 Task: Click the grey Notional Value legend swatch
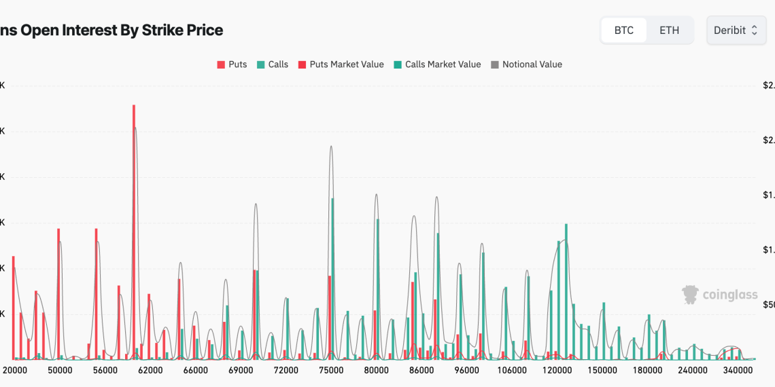(494, 64)
